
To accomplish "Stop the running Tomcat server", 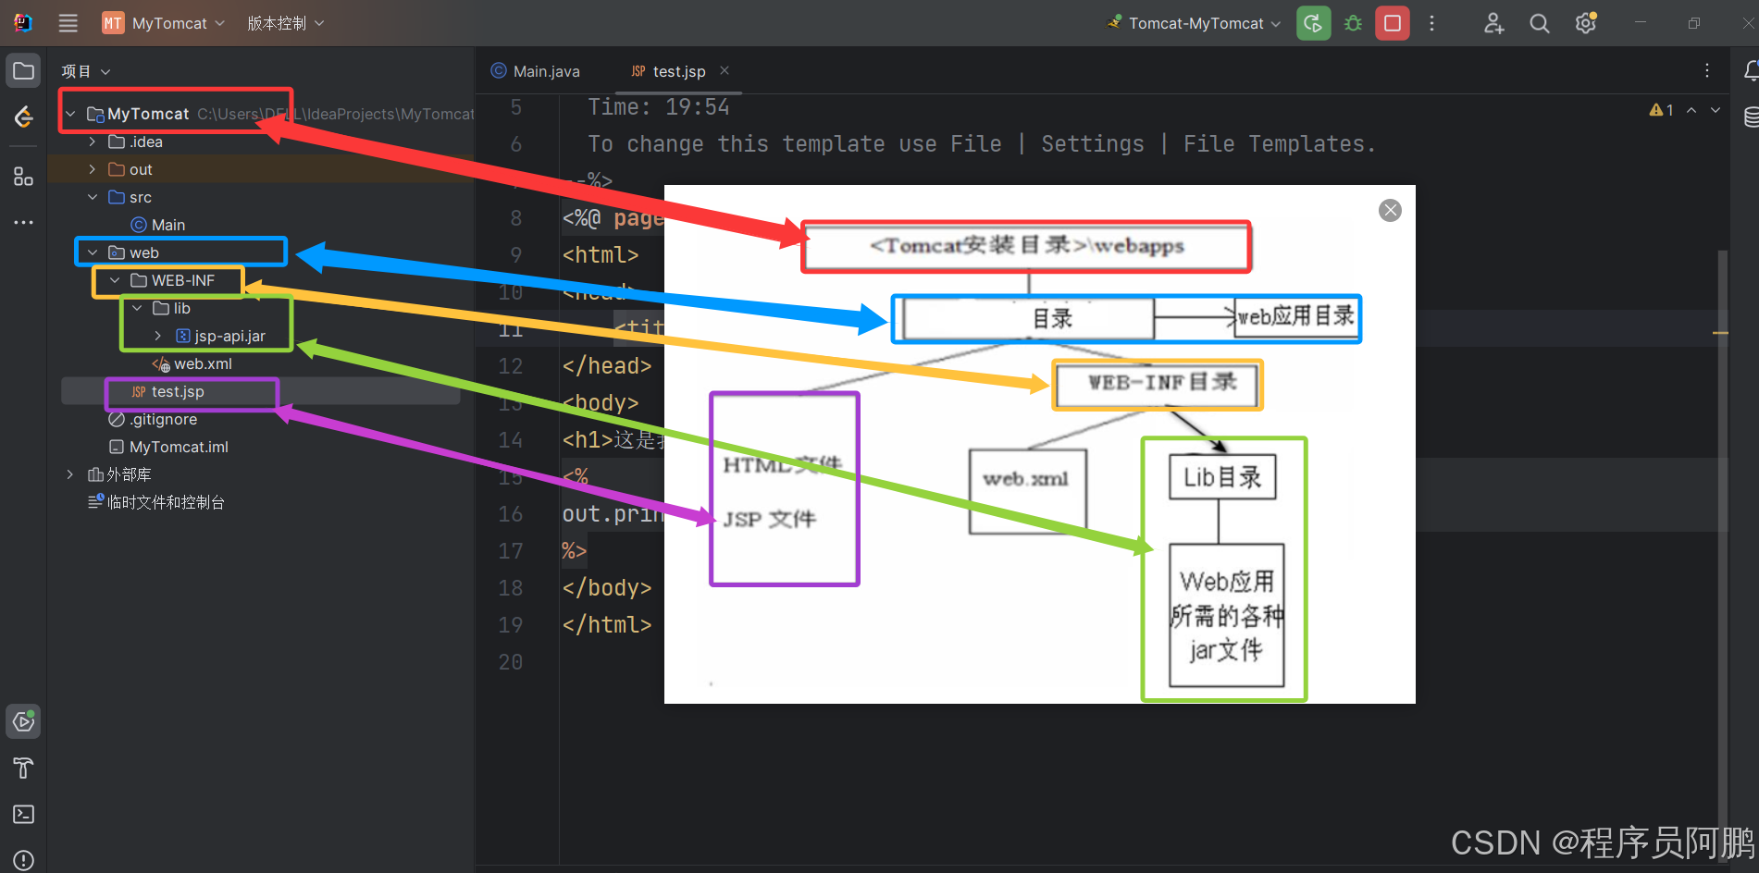I will click(x=1392, y=23).
